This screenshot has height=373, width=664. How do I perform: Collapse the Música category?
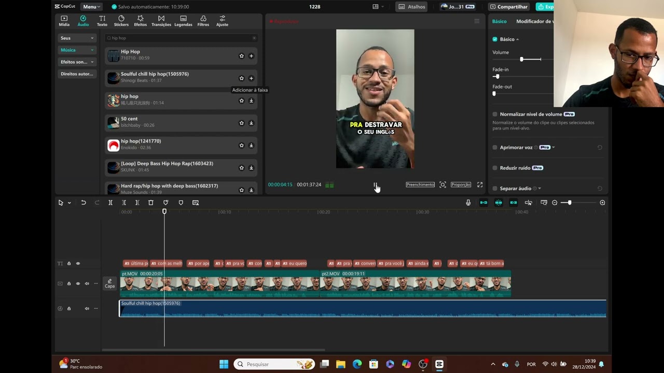[77, 50]
